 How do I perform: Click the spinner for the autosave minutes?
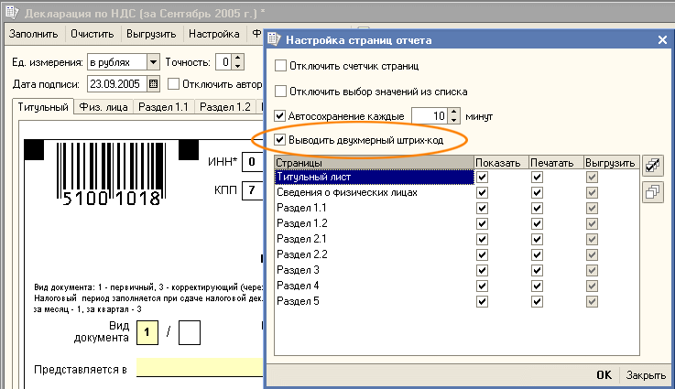(453, 116)
